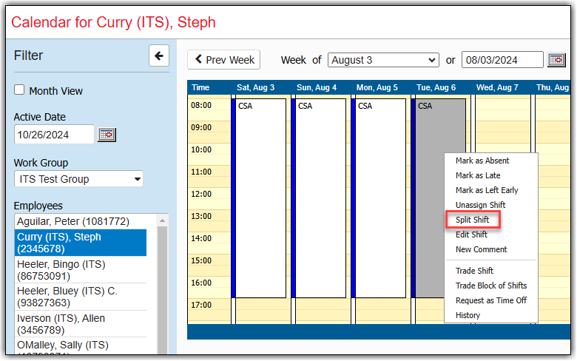
Task: Click Mark as Late in menu
Action: coord(477,175)
